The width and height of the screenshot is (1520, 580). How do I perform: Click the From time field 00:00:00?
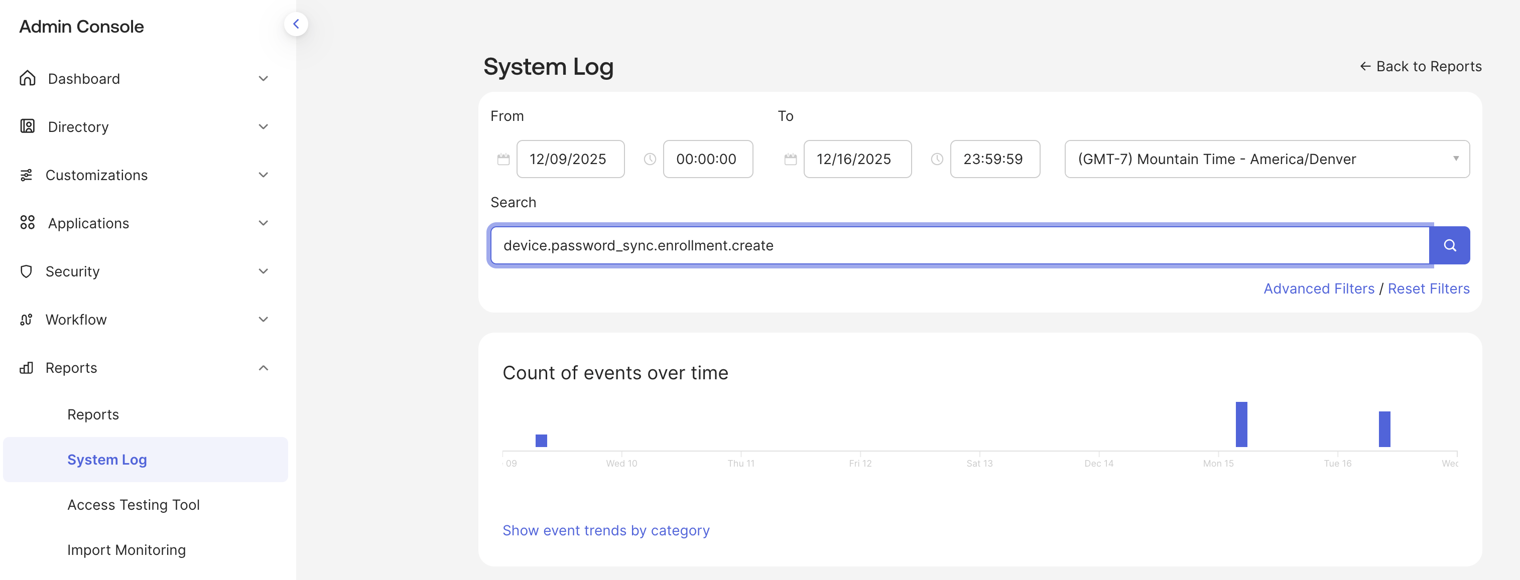[x=708, y=159]
